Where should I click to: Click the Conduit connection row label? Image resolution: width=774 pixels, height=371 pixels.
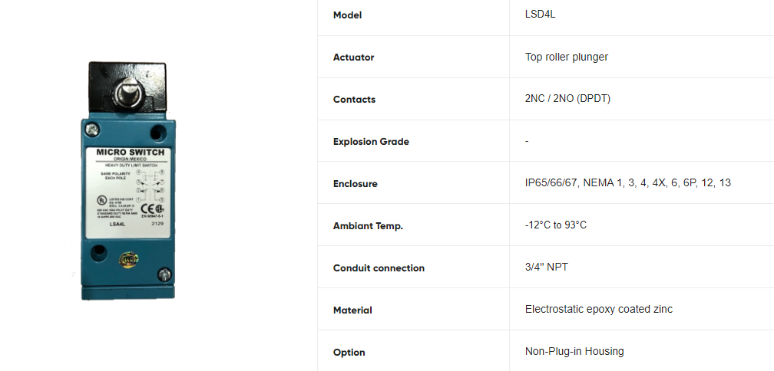379,268
